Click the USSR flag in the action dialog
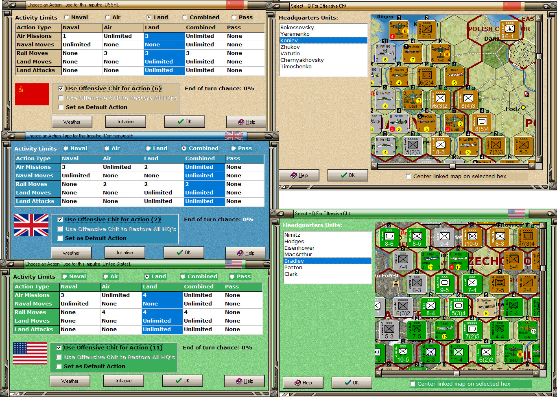The height and width of the screenshot is (397, 557). point(32,94)
